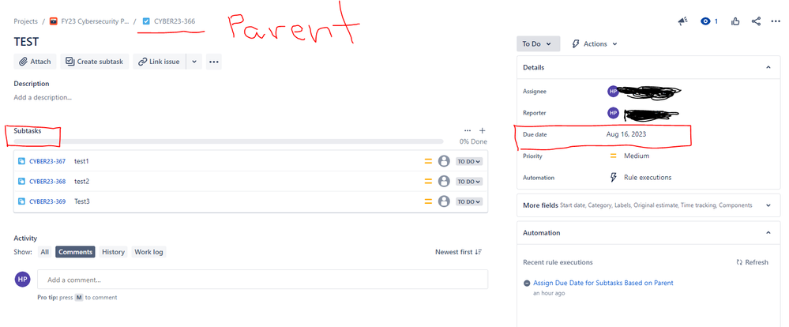Click the feedback megaphone icon
Screen dimensions: 789x327
(x=682, y=21)
